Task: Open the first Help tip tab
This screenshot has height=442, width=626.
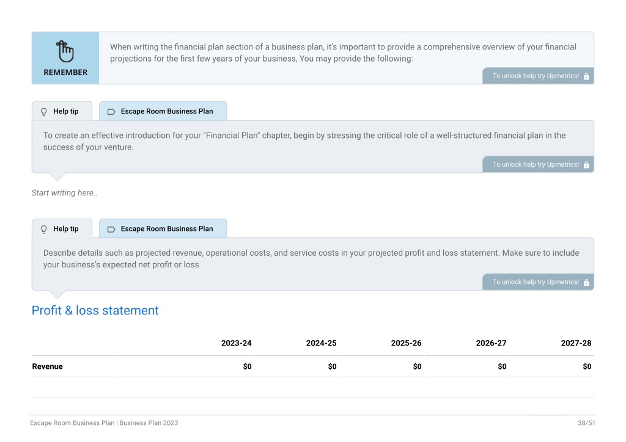Action: (62, 111)
